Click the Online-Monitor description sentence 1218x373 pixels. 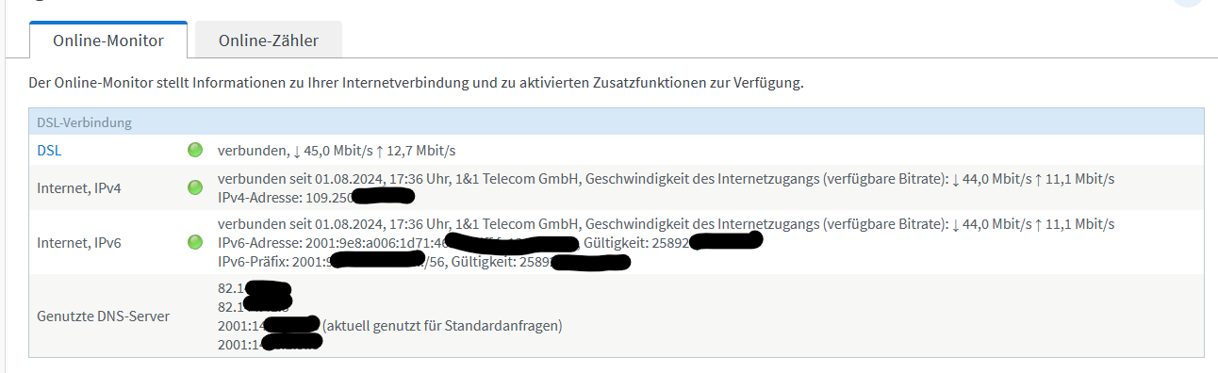(x=416, y=83)
